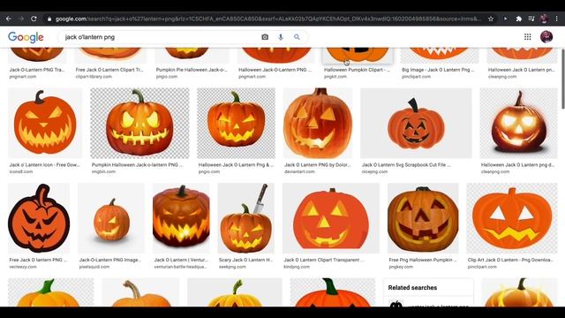565x318 pixels.
Task: Open the deviantart.com carved pumpkin thumbnail
Action: pos(318,124)
